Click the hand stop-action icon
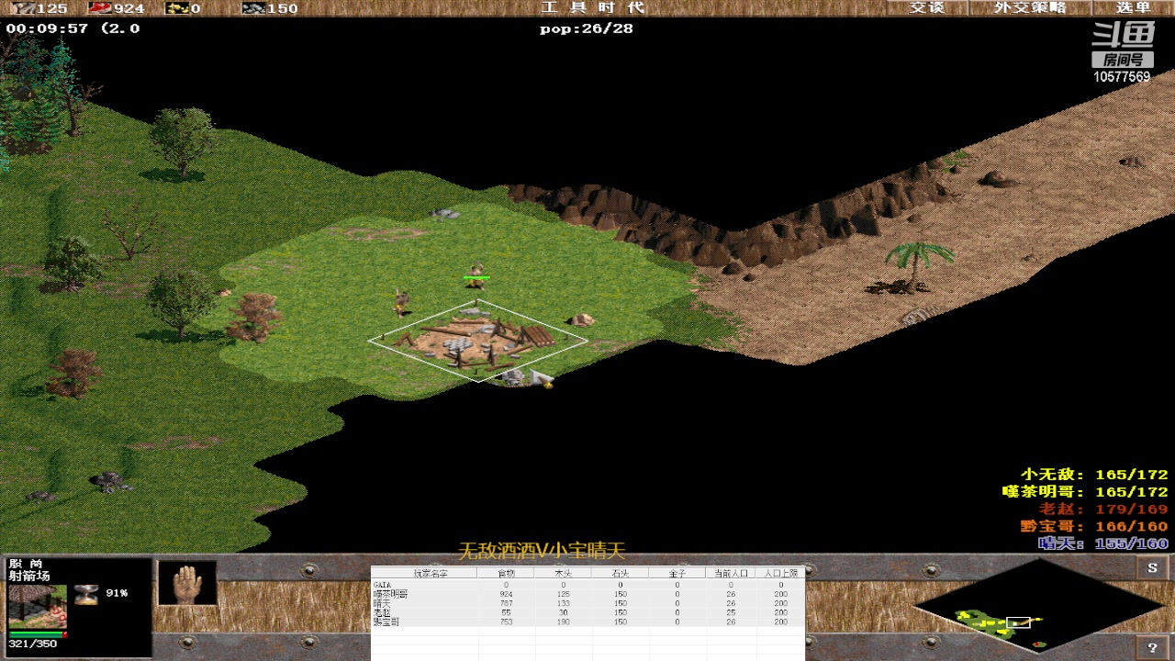 (x=187, y=583)
